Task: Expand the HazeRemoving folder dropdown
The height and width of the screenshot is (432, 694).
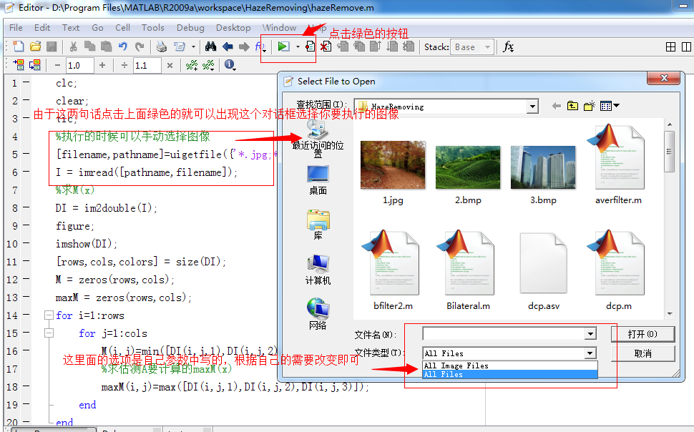Action: [532, 107]
